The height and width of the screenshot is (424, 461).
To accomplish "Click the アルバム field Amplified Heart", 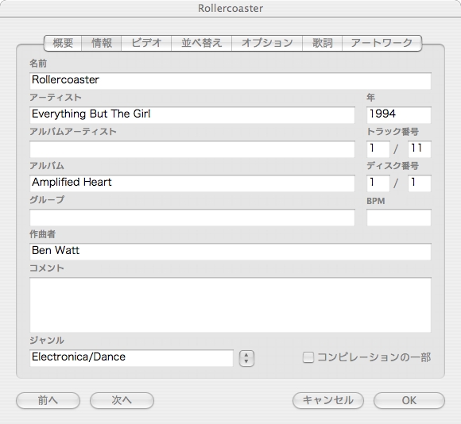I will click(x=192, y=183).
